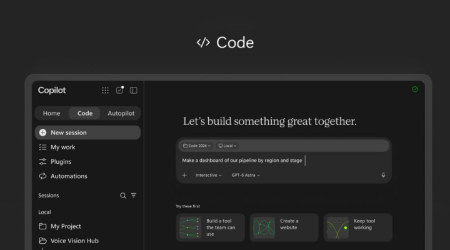Open the tasks checklist icon with notification dot

[119, 90]
